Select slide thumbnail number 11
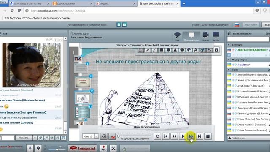 [x=83, y=112]
